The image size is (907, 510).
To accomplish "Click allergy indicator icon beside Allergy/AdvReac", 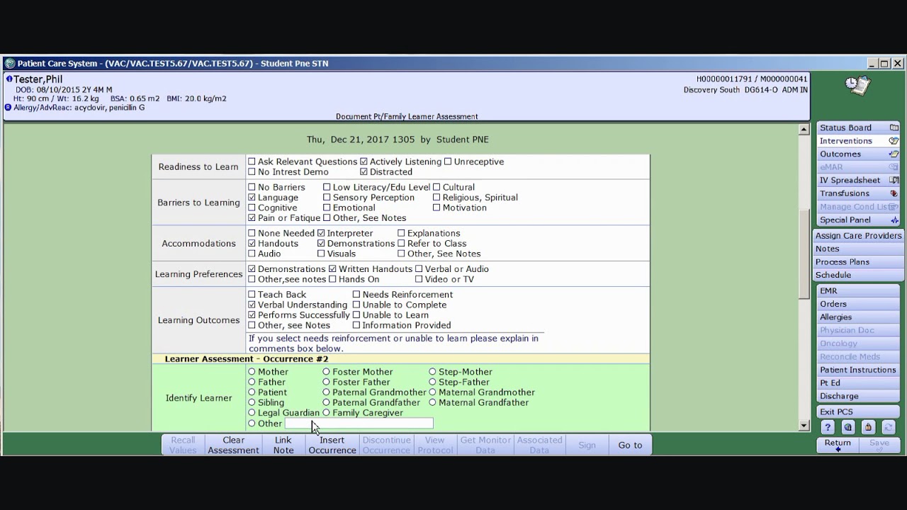I will [x=8, y=108].
